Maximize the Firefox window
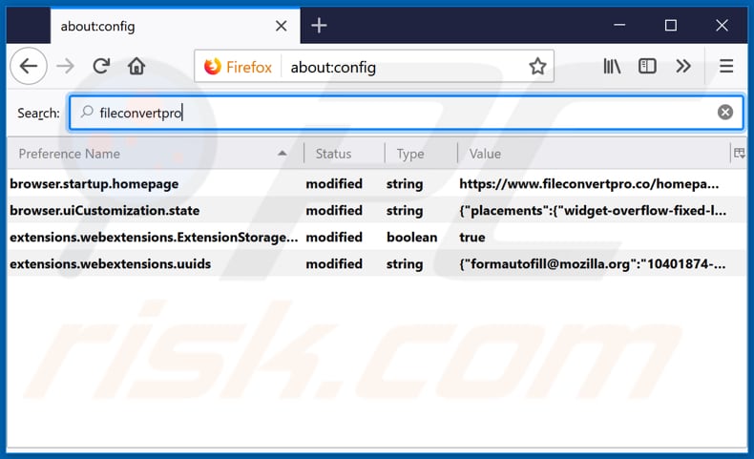The width and height of the screenshot is (754, 459). [671, 26]
